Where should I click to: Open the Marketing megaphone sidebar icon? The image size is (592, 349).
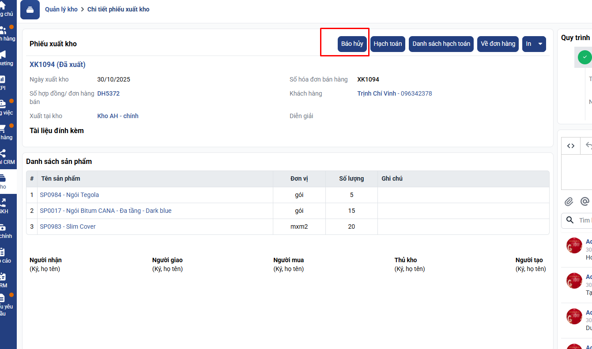coord(3,55)
